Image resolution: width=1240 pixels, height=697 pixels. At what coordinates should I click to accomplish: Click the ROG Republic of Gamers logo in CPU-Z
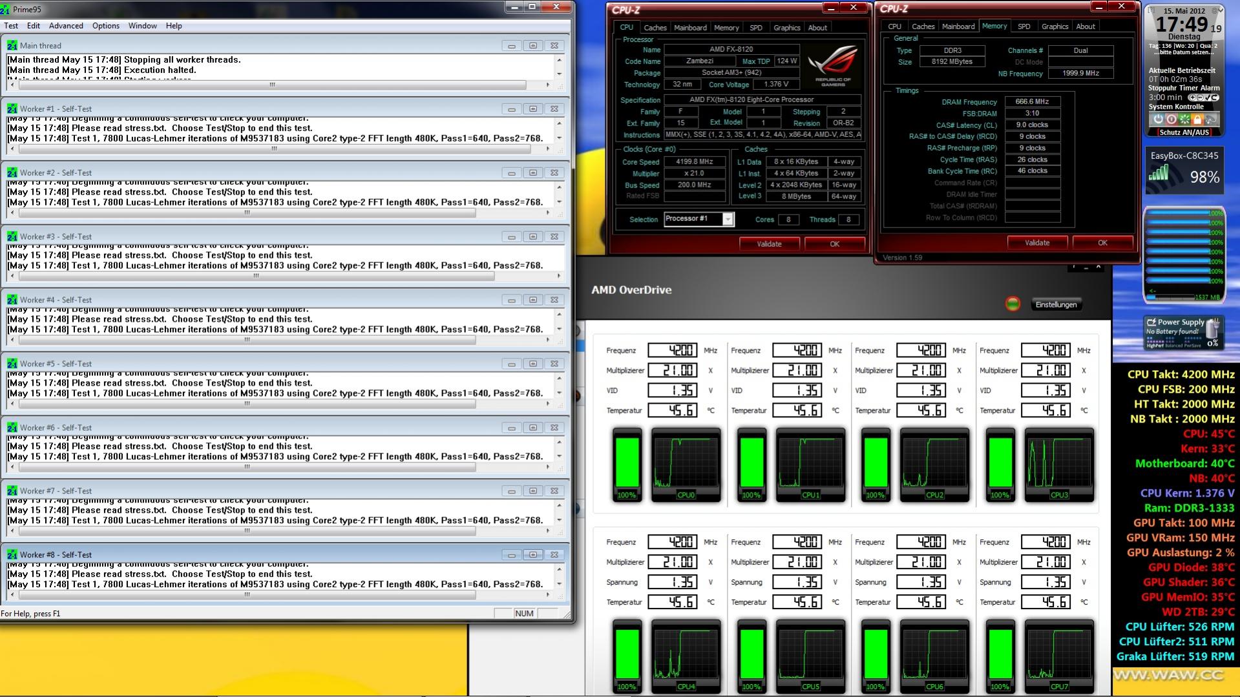click(x=832, y=65)
